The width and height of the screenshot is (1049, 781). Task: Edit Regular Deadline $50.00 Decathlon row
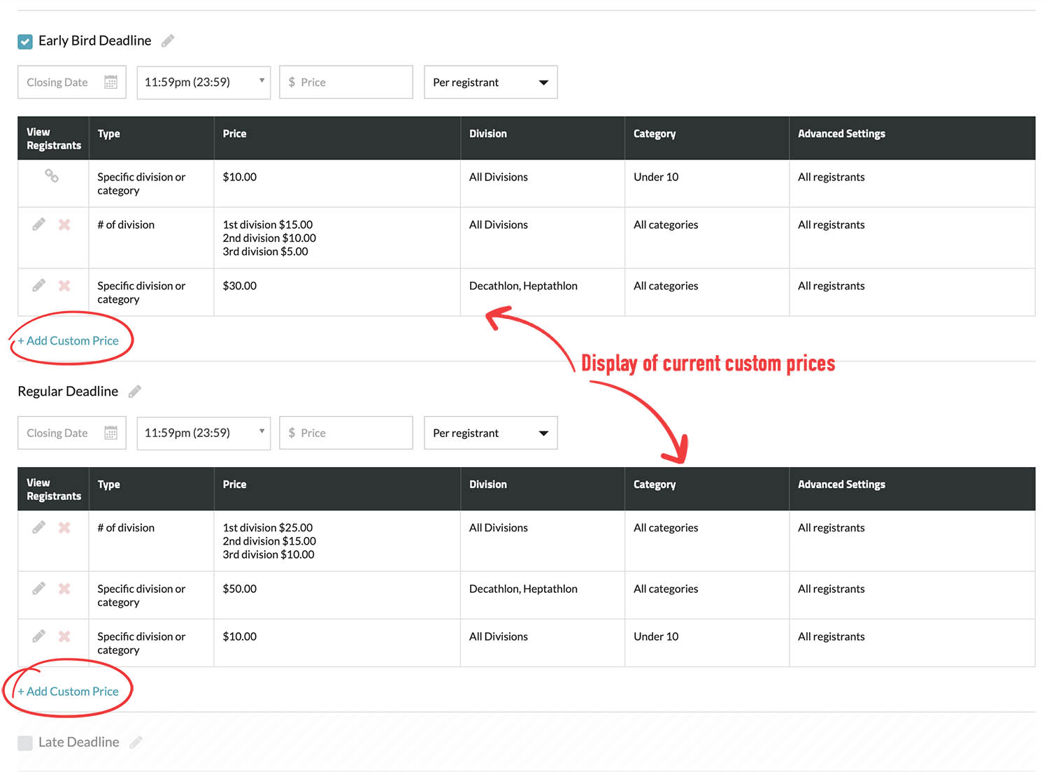[39, 589]
